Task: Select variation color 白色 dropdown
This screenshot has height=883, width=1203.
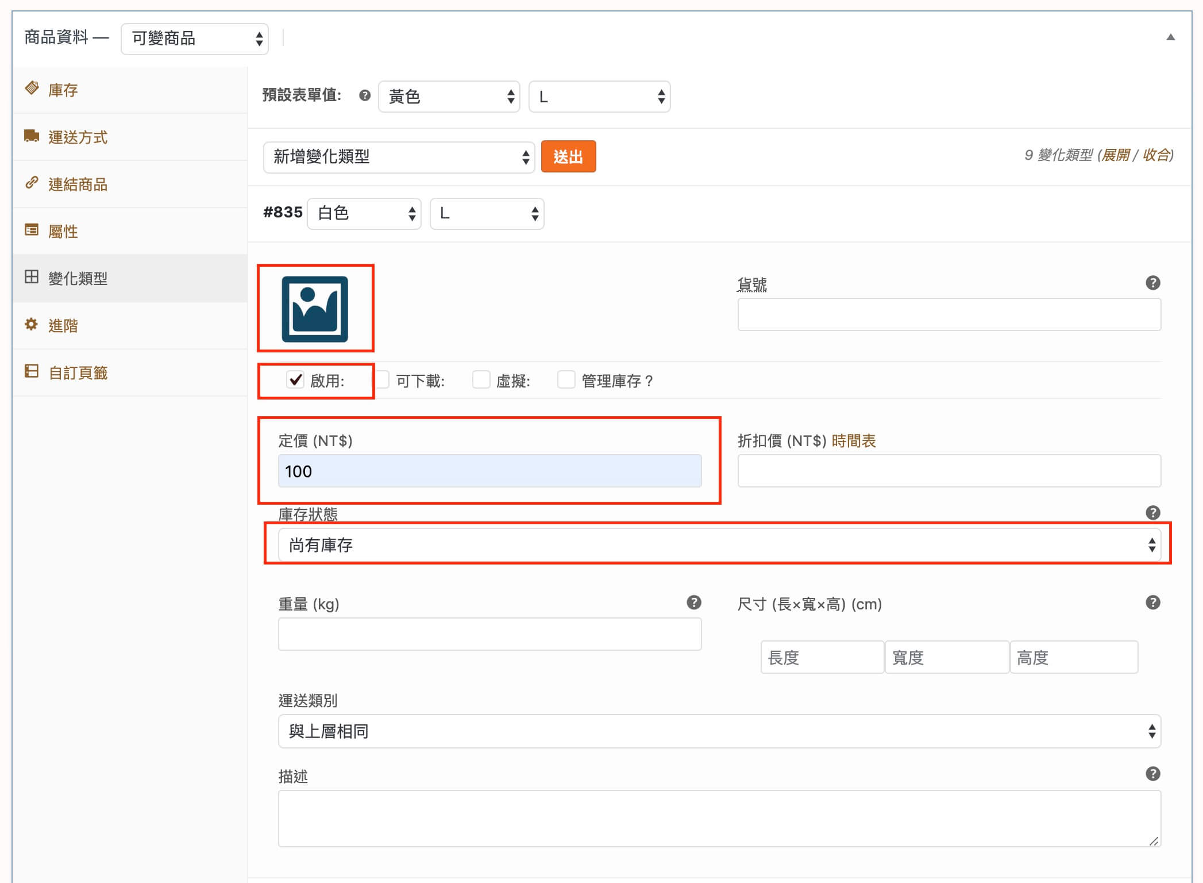Action: 363,214
